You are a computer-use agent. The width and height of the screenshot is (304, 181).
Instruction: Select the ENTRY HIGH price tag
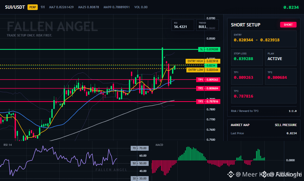coord(203,61)
